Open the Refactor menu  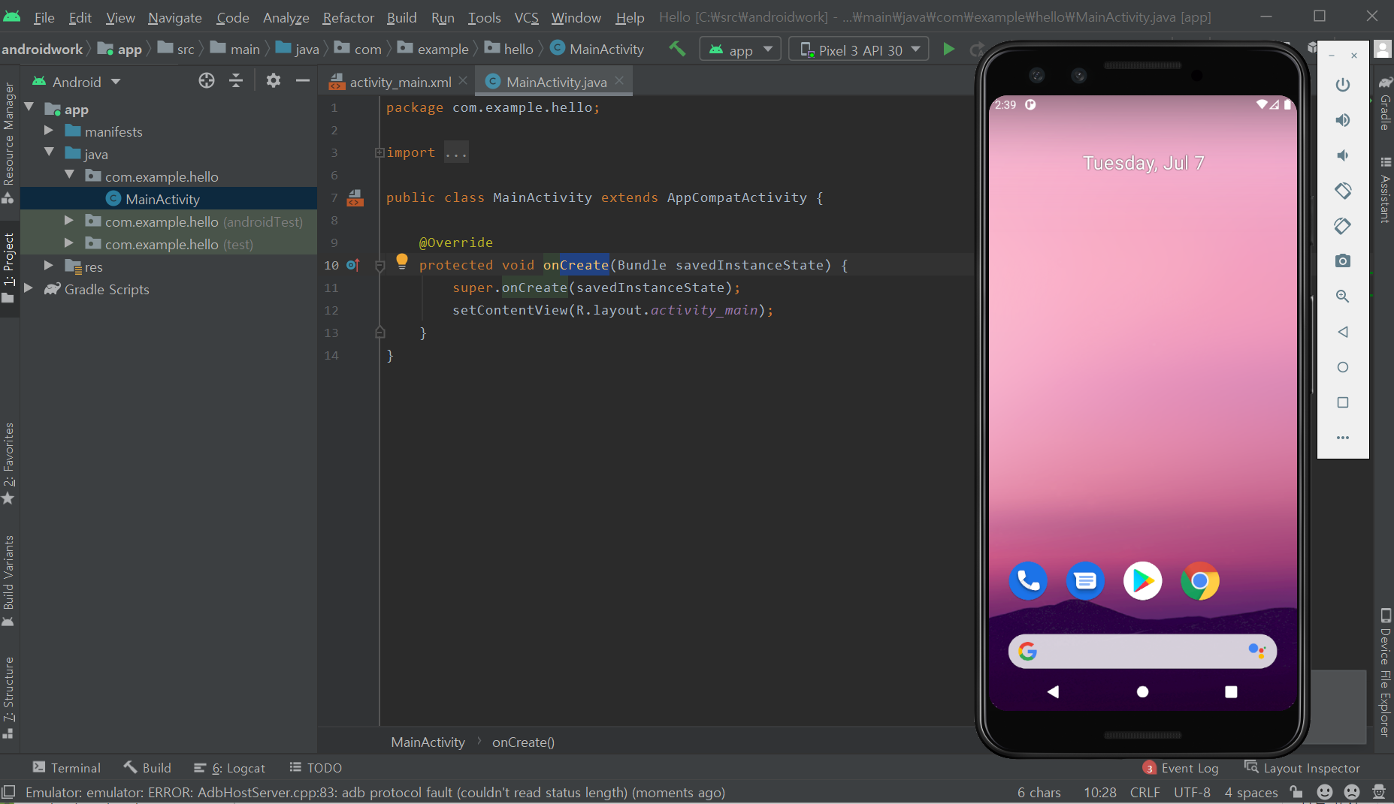pyautogui.click(x=348, y=17)
